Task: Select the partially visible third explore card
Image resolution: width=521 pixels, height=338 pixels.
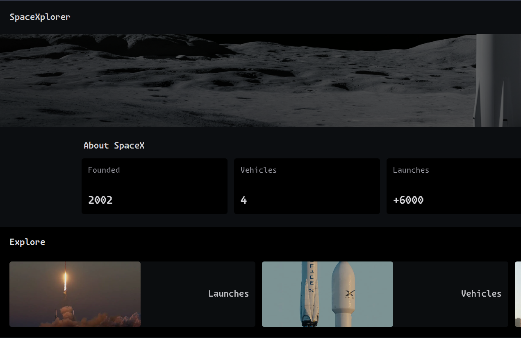Action: [x=518, y=294]
